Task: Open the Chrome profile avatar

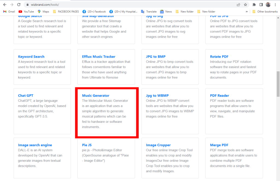Action: [268, 5]
